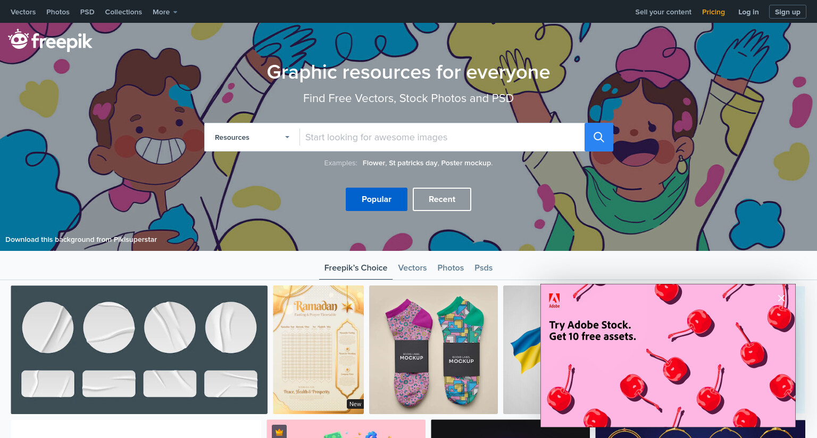Click the Freepik logo

pyautogui.click(x=51, y=40)
